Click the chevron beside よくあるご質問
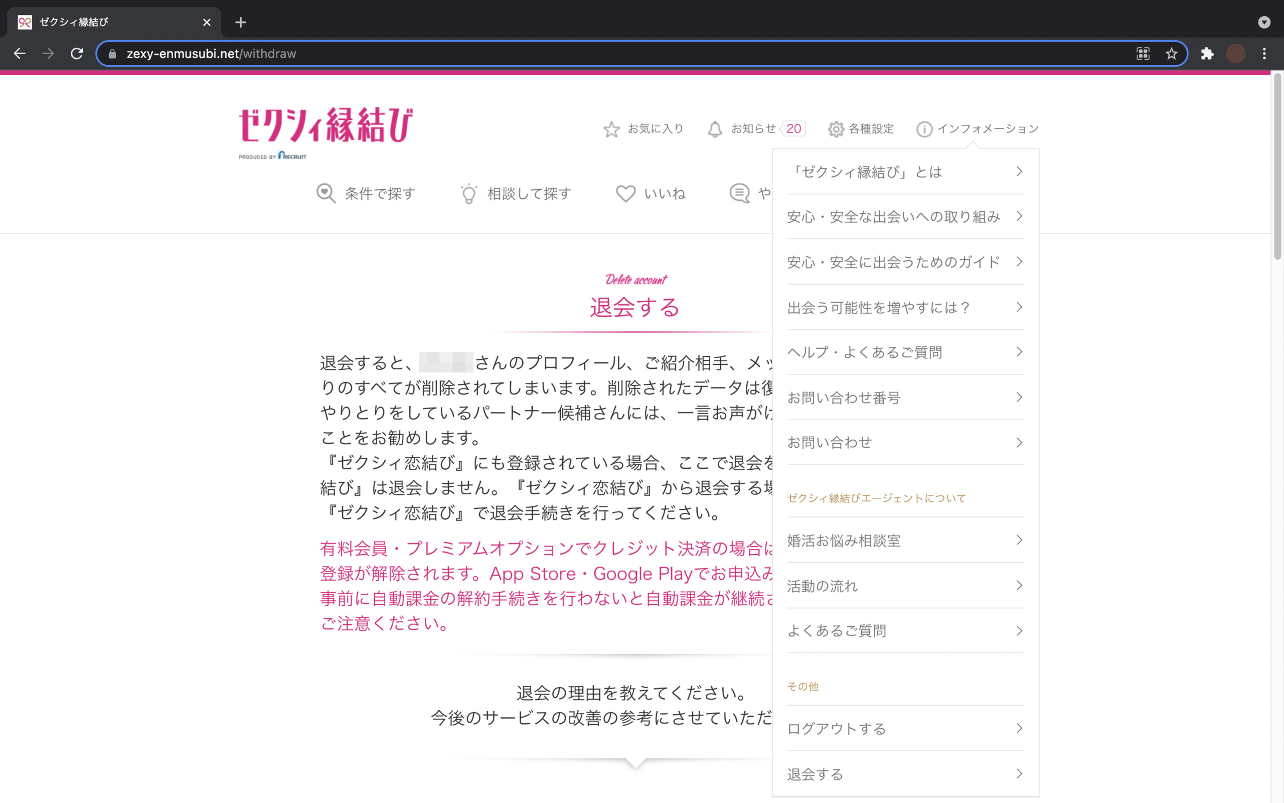The image size is (1284, 803). pyautogui.click(x=1019, y=630)
